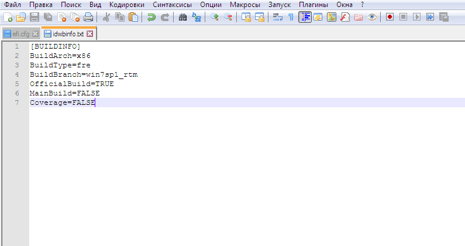Open the Макросы menu
This screenshot has height=246, width=465.
(245, 5)
